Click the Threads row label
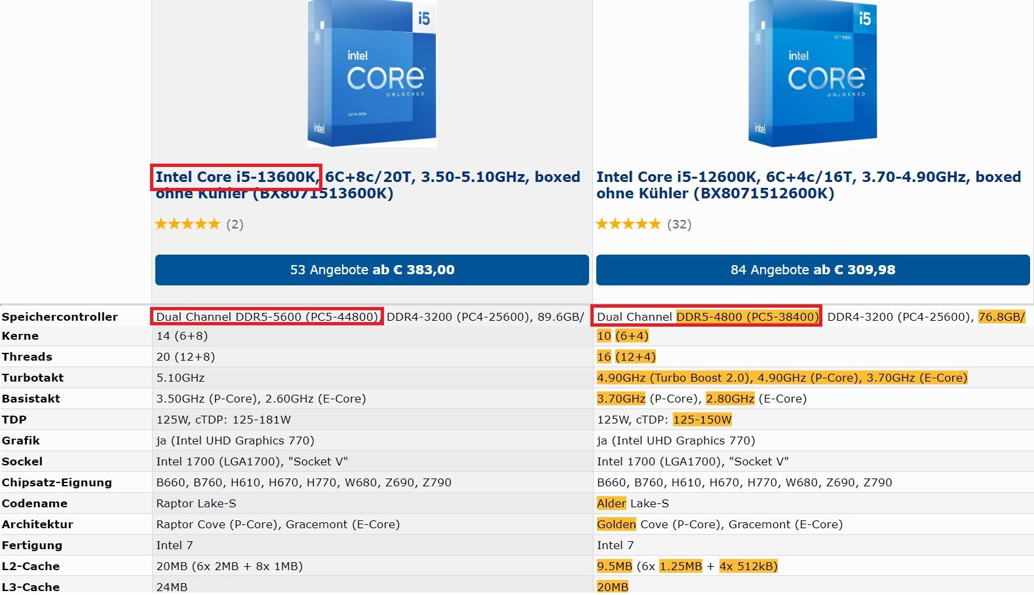 pos(27,357)
